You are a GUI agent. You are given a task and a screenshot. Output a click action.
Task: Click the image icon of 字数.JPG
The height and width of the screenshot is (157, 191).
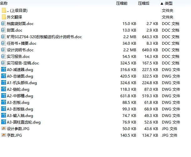click(x=4, y=135)
